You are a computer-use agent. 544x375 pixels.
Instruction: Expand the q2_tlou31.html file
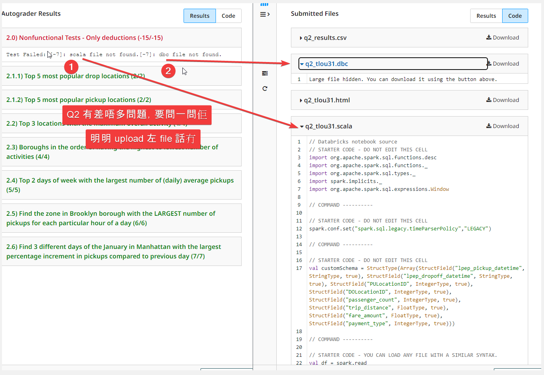(326, 100)
